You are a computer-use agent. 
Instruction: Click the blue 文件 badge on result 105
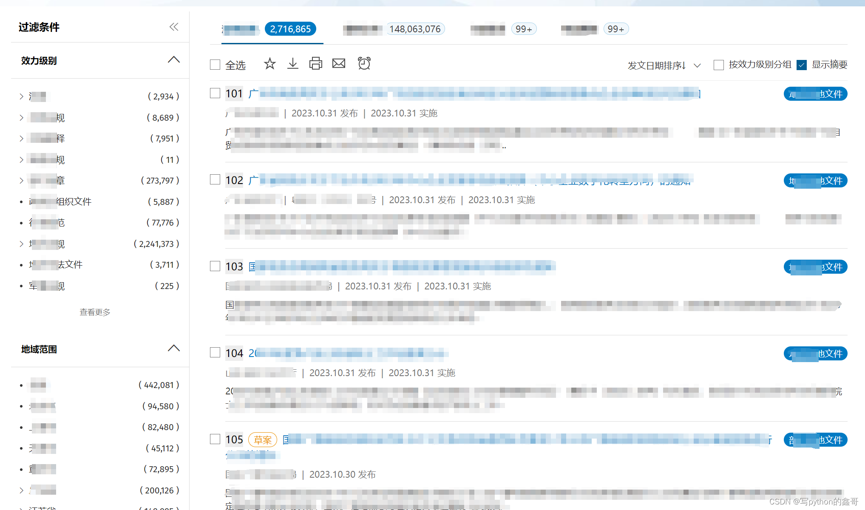[x=815, y=440]
